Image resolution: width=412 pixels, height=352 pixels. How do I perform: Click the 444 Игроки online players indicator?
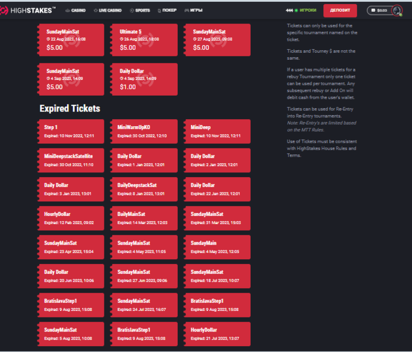(302, 11)
